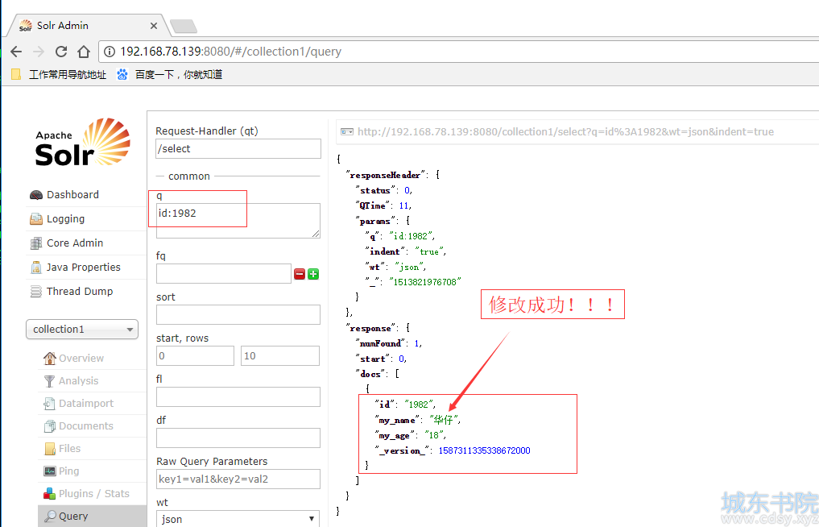The image size is (819, 527).
Task: Click the Logging notepad icon
Action: pyautogui.click(x=36, y=219)
